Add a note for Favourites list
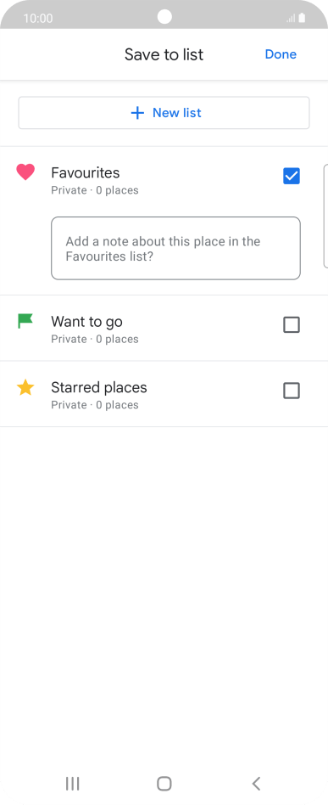This screenshot has height=805, width=328. tap(175, 249)
